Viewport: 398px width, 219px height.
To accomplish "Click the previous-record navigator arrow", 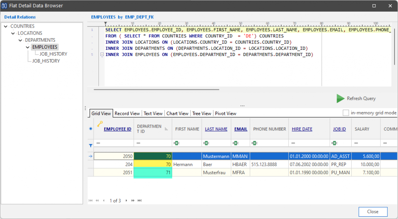I will click(104, 200).
